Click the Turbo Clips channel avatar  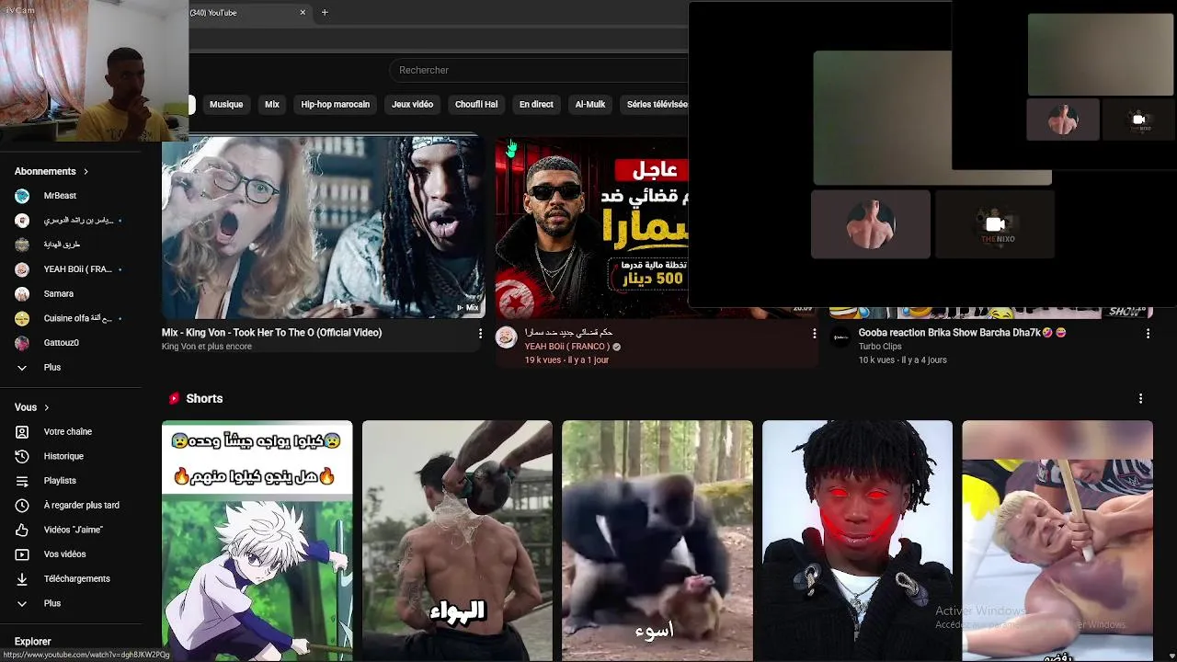[x=840, y=337]
